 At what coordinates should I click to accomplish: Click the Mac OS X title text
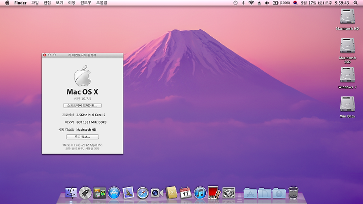(x=82, y=92)
